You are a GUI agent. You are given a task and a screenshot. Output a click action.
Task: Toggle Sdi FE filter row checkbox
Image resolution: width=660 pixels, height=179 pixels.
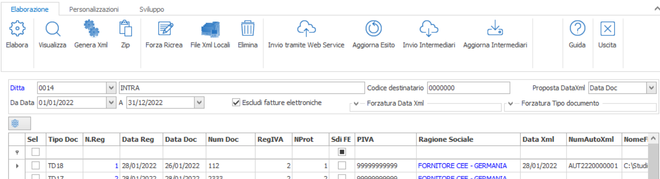click(342, 153)
